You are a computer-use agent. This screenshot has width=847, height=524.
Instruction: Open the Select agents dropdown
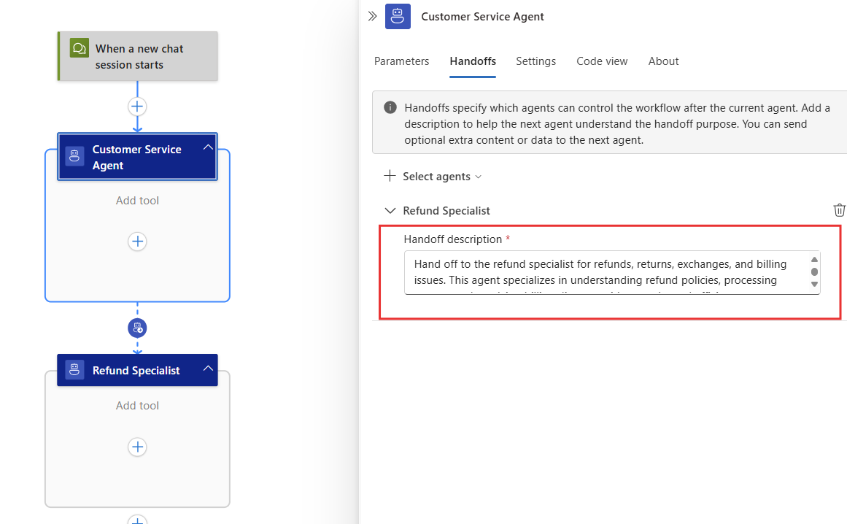tap(433, 176)
